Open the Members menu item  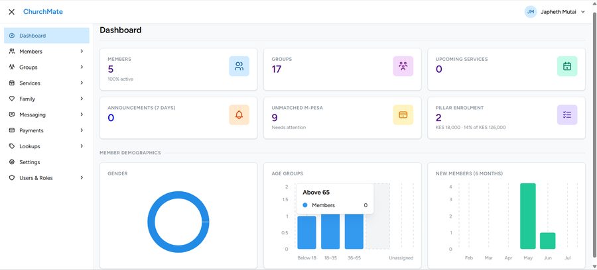click(46, 51)
